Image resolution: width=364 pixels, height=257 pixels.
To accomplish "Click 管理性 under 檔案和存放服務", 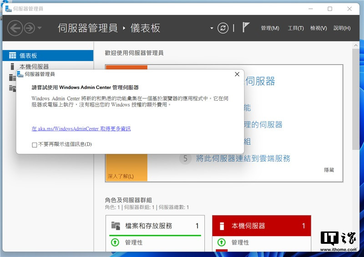I will point(134,242).
